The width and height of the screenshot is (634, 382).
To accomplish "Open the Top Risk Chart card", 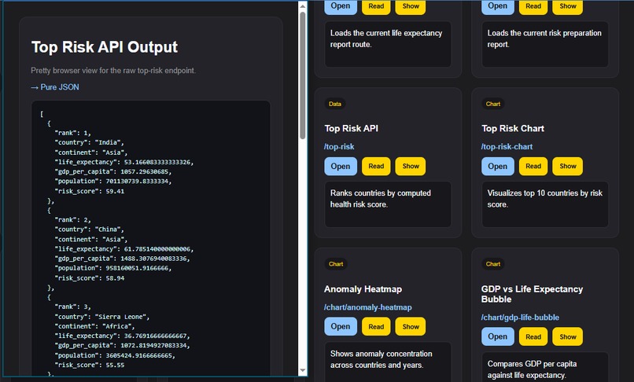I will pyautogui.click(x=497, y=166).
